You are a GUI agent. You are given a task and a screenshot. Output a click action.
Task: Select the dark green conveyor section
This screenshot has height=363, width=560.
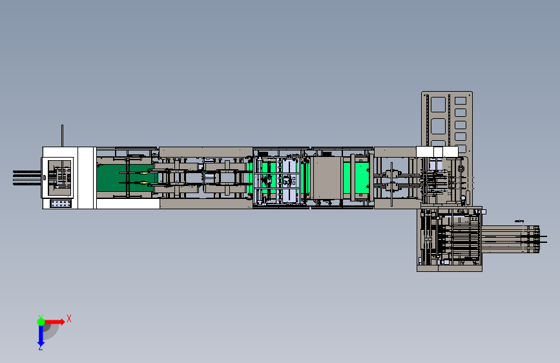125,178
